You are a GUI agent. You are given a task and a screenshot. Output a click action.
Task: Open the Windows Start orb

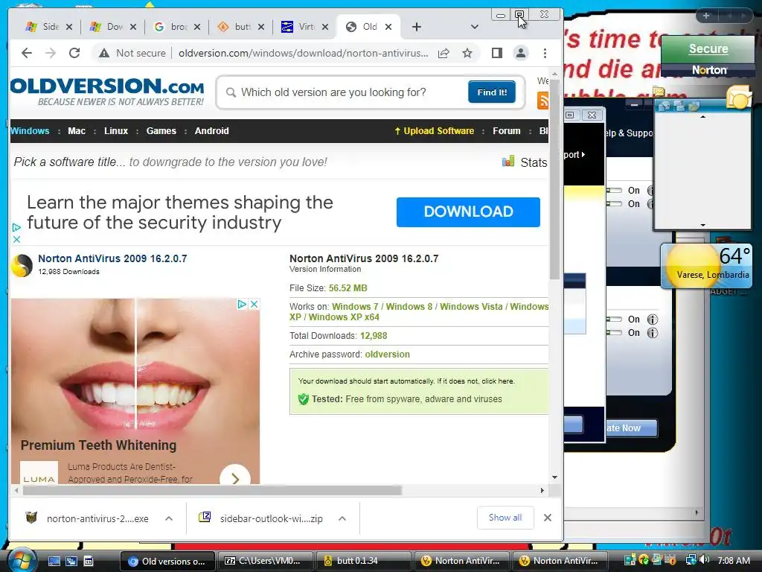pyautogui.click(x=22, y=560)
